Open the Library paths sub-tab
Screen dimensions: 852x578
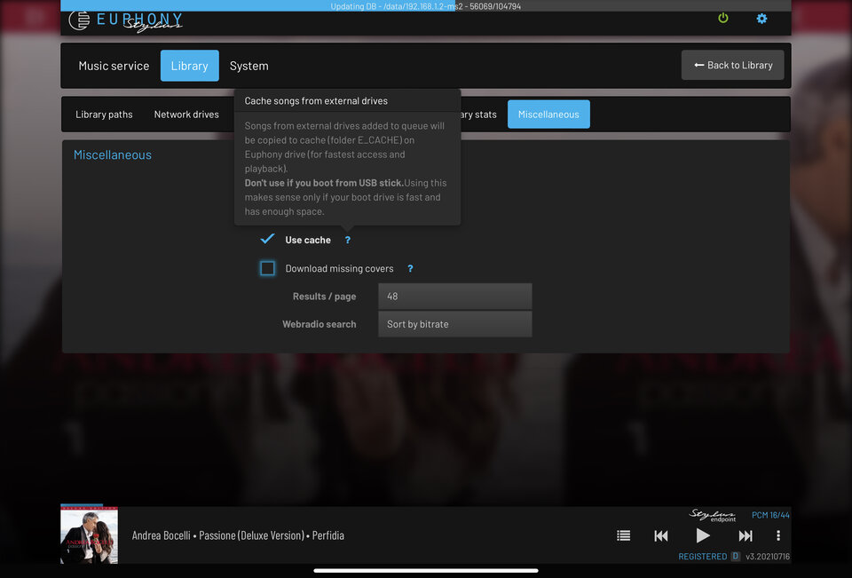click(104, 115)
